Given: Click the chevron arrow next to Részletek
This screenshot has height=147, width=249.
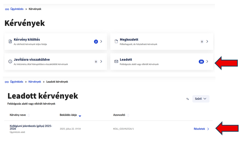Looking at the screenshot, I should click(208, 129).
